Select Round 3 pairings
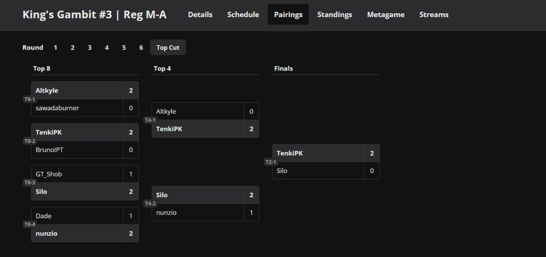The width and height of the screenshot is (546, 257). click(x=90, y=47)
